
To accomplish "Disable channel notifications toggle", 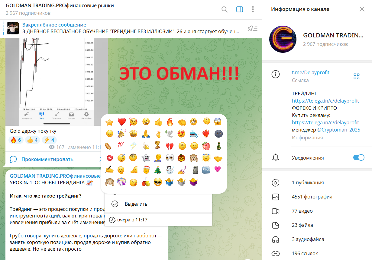I will pyautogui.click(x=359, y=158).
